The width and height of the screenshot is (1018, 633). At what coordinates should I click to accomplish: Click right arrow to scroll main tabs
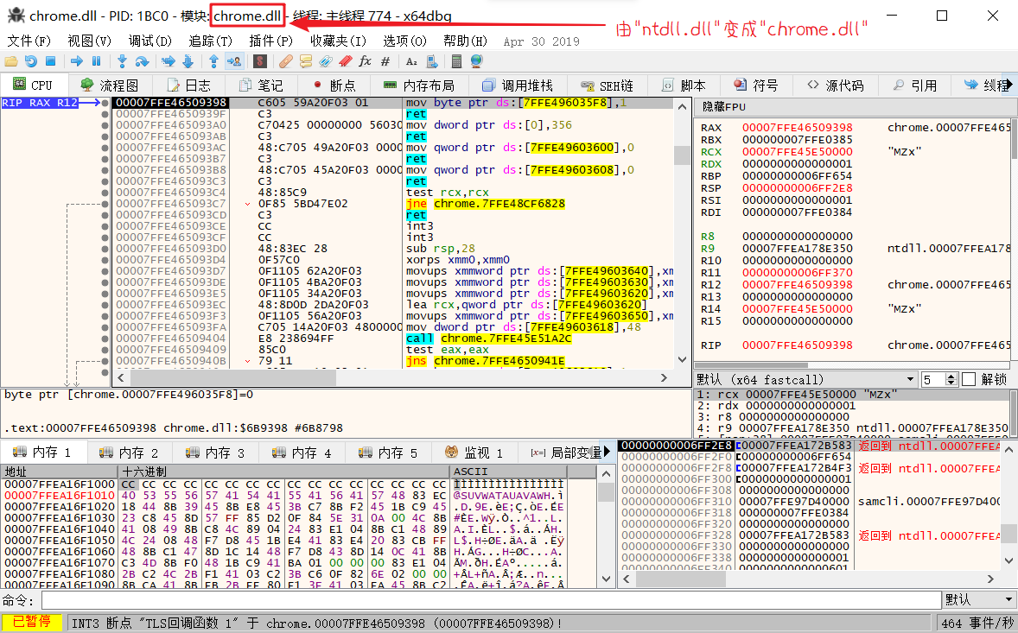click(1009, 85)
